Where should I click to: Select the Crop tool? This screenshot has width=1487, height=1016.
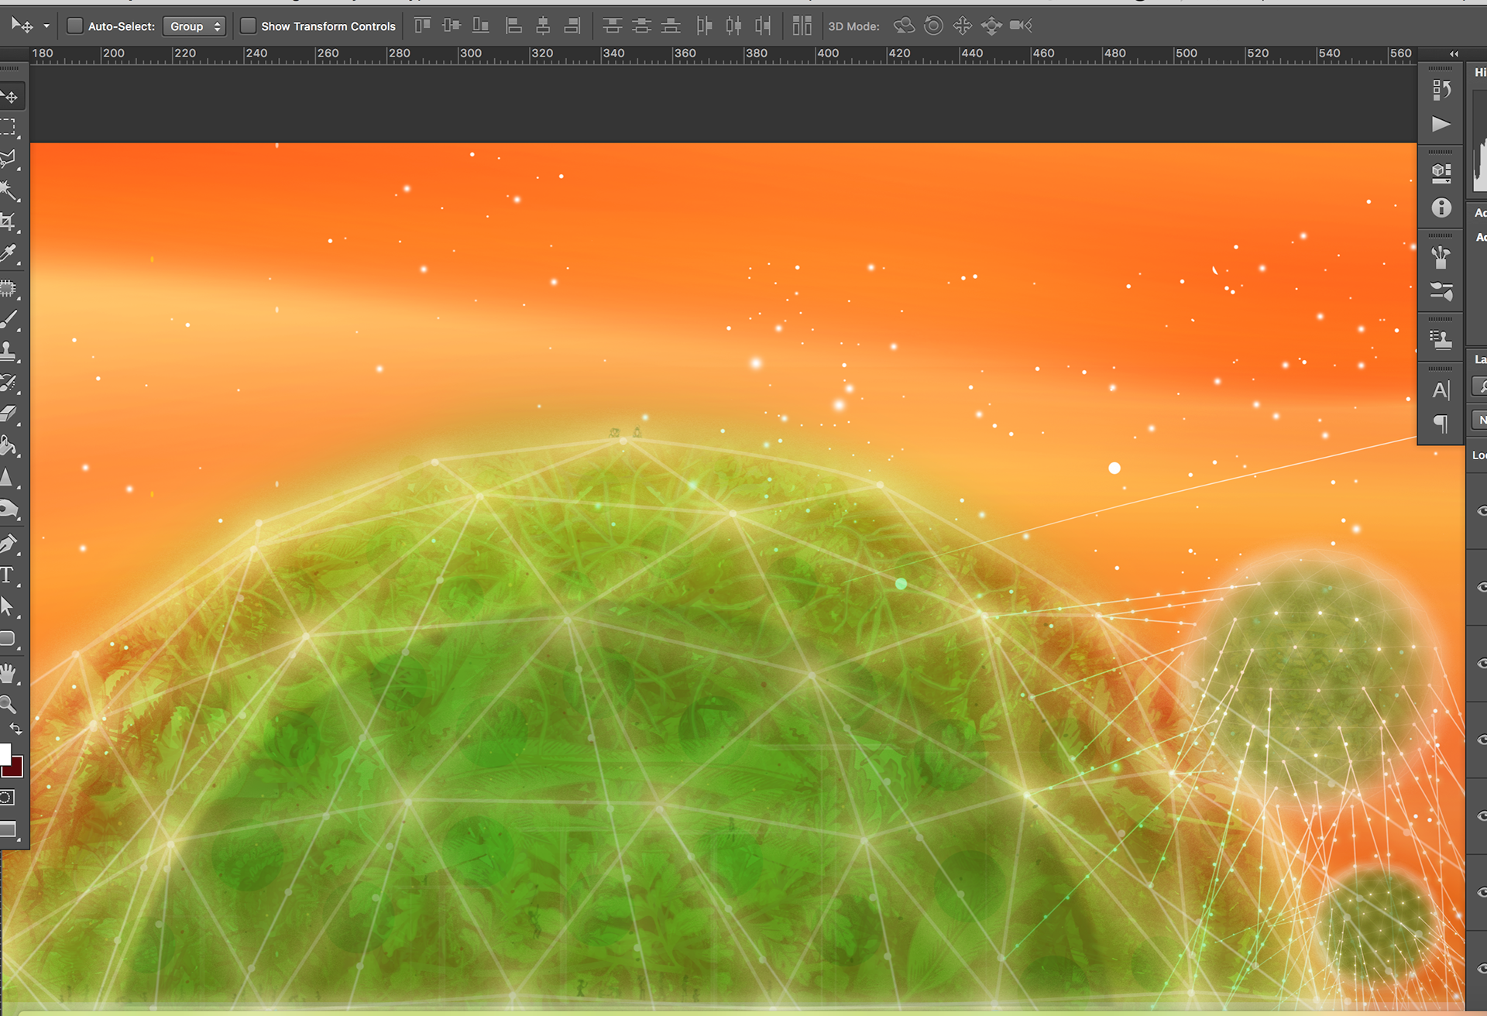click(x=9, y=222)
